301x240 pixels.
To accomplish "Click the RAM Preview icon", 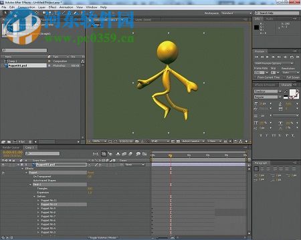I will 298,57.
